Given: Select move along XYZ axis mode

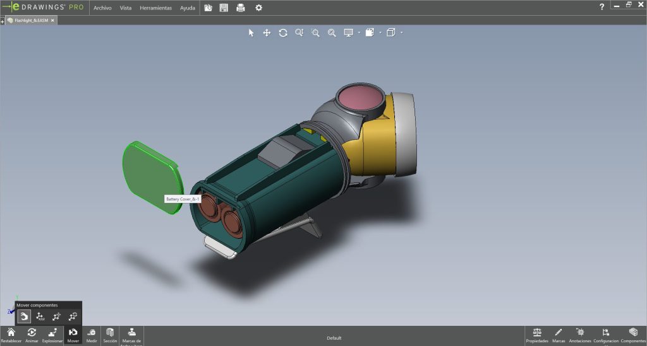Looking at the screenshot, I should [x=40, y=316].
